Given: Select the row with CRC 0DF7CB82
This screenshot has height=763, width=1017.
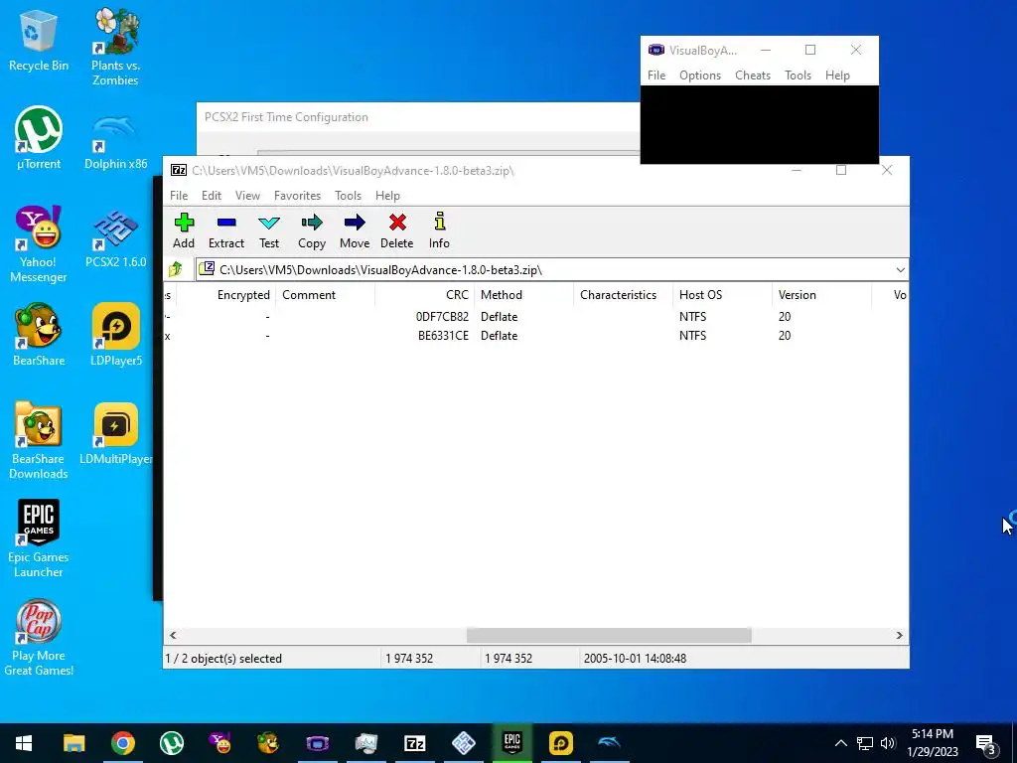Looking at the screenshot, I should [x=535, y=317].
